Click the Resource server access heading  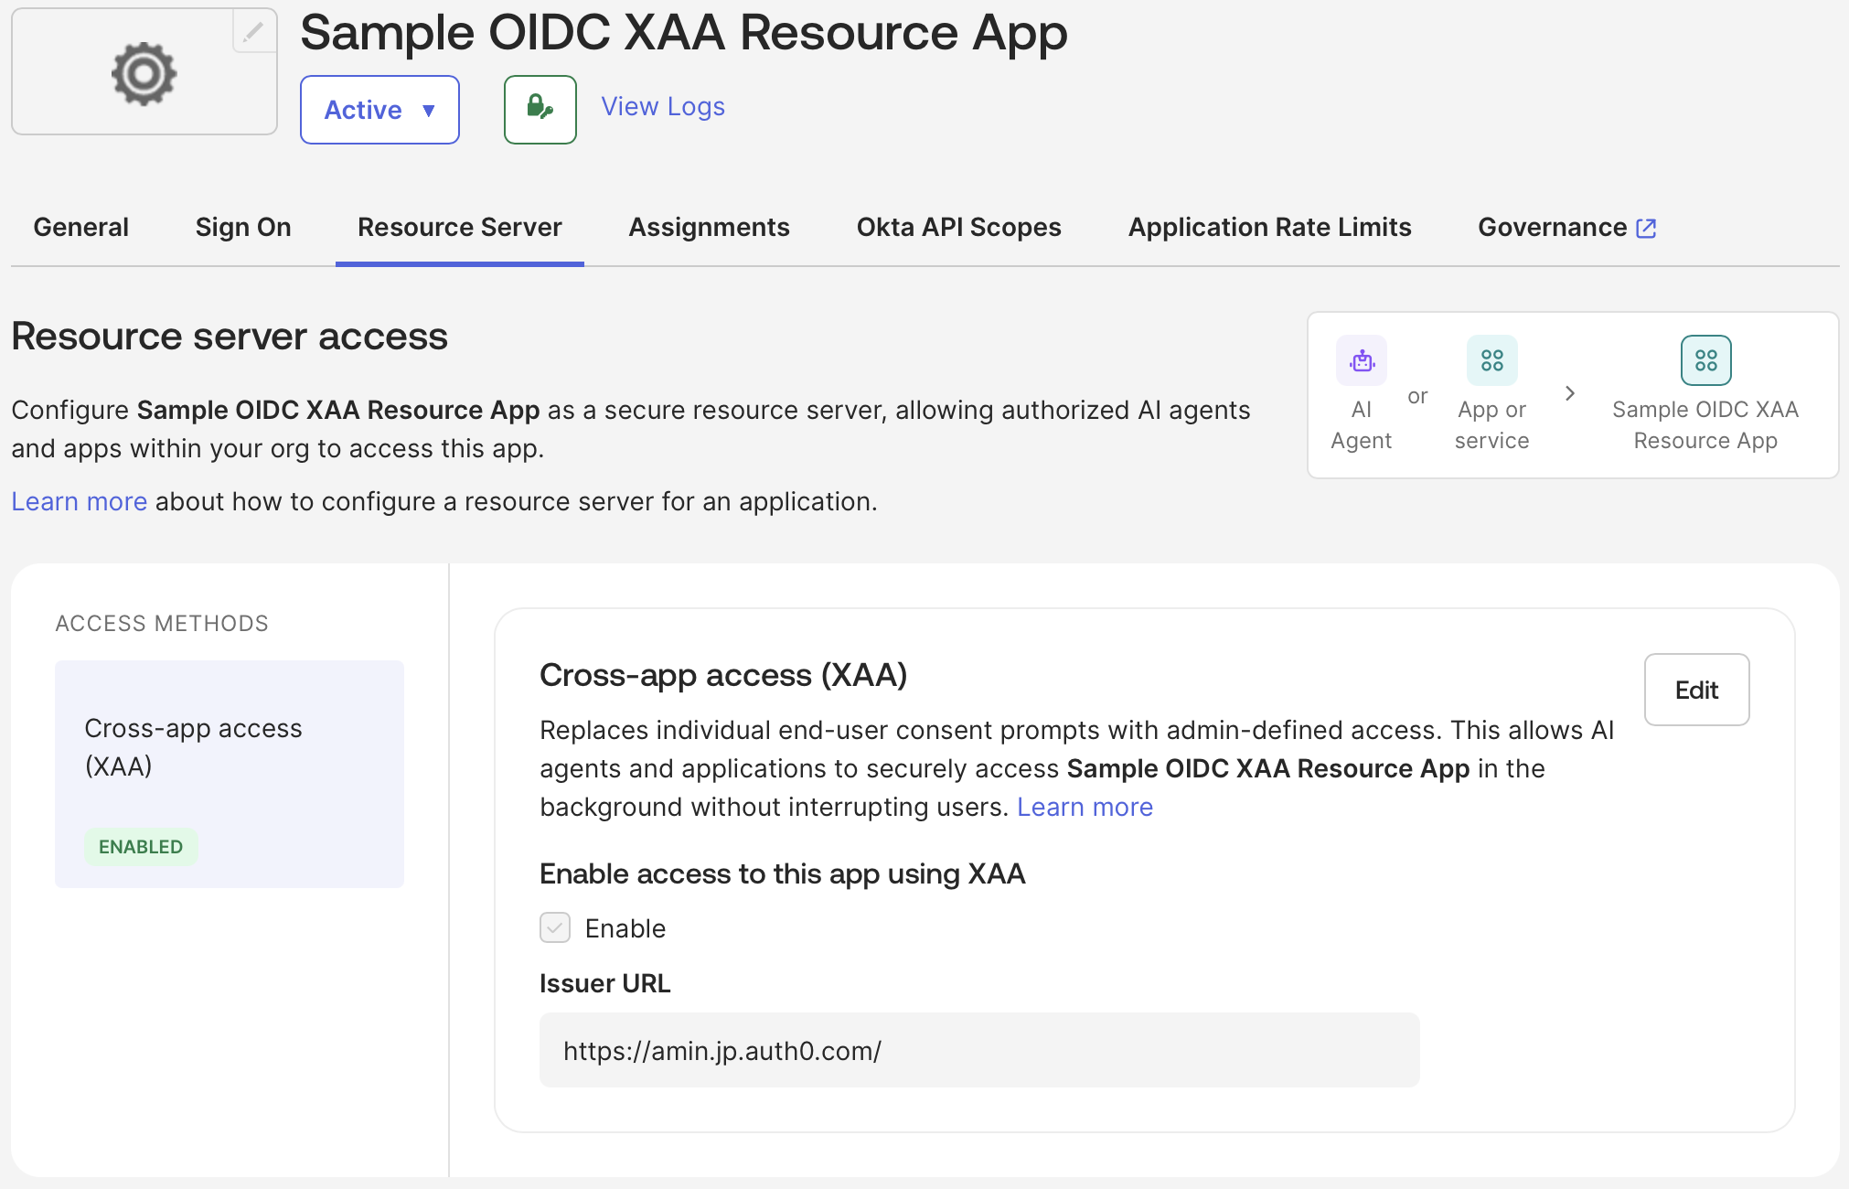click(230, 337)
